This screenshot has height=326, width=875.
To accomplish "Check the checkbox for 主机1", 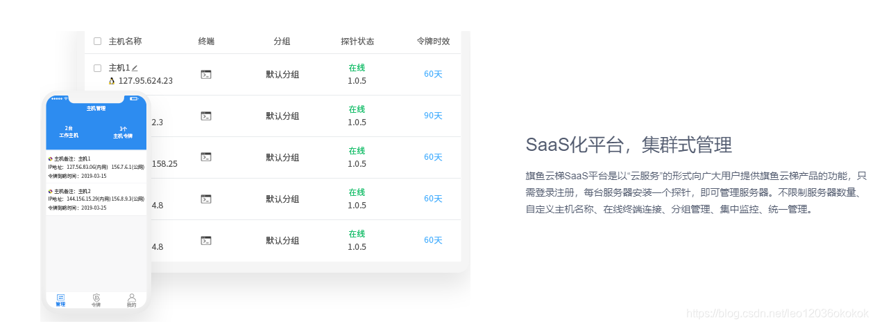I will pos(97,68).
